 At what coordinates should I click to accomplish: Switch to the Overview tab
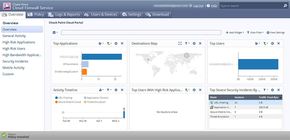12,15
